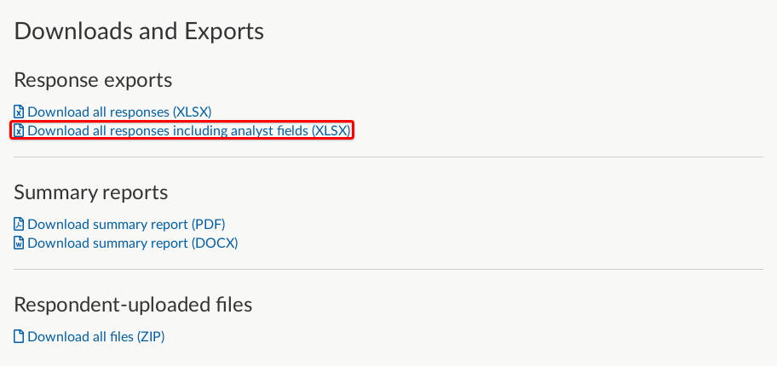Click the red-outlined analyst fields XLSX link
Viewport: 777px width, 366px height.
[182, 131]
